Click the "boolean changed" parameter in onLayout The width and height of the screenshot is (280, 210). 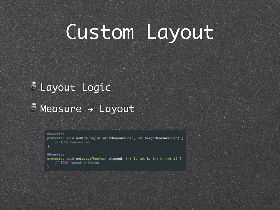pyautogui.click(x=107, y=159)
